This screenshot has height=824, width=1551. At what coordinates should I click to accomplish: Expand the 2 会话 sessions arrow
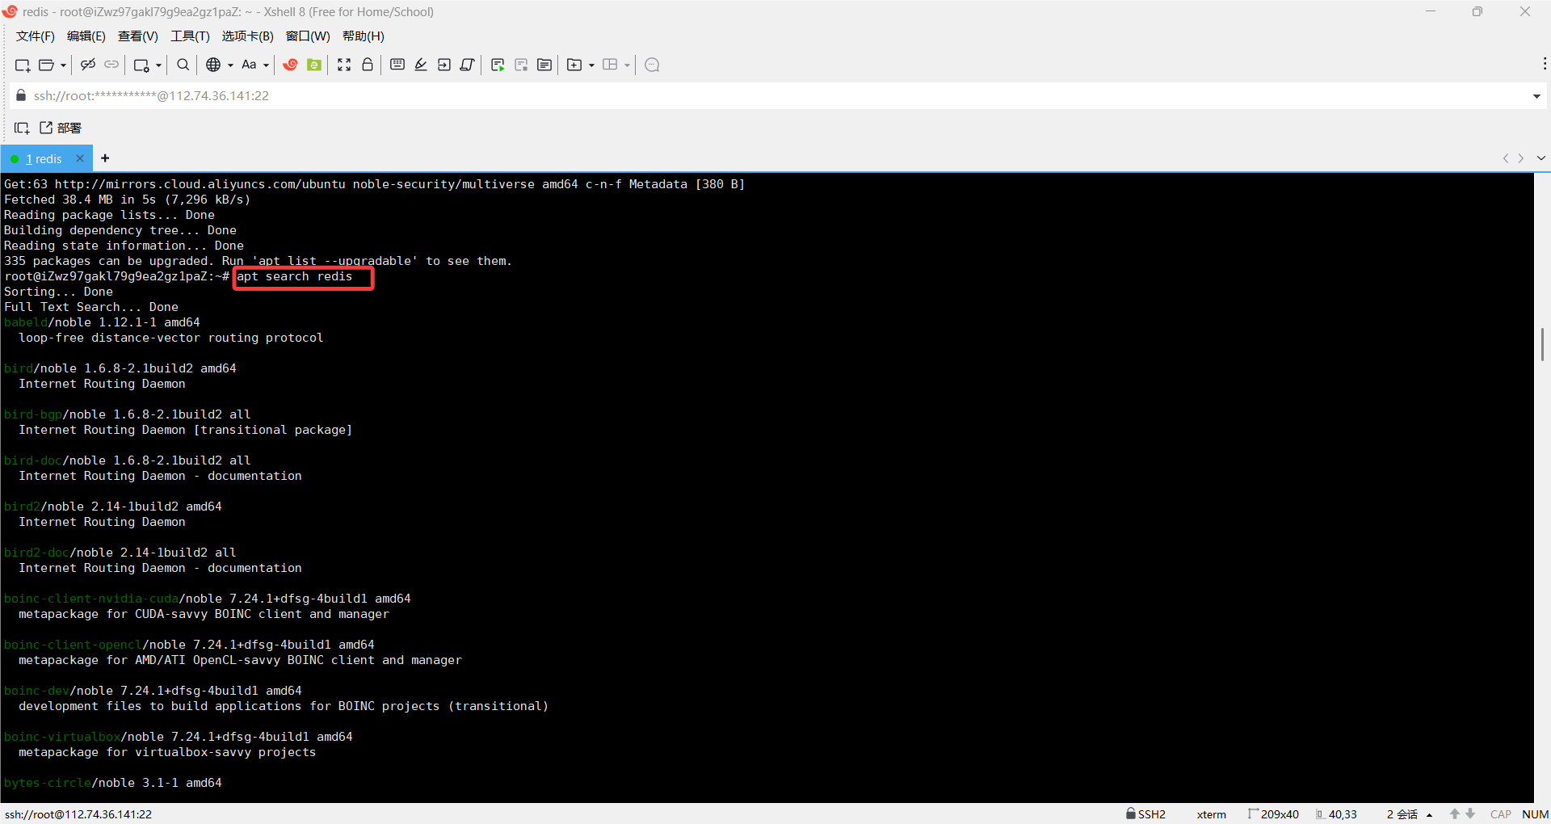click(x=1429, y=815)
